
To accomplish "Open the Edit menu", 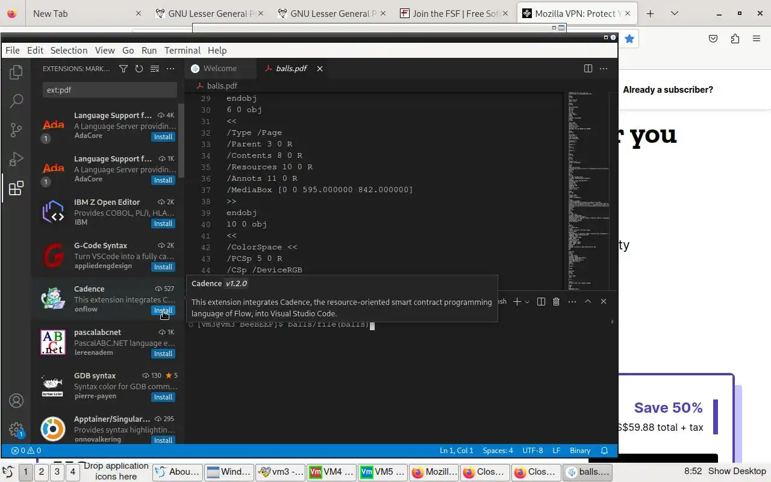I will pos(35,51).
